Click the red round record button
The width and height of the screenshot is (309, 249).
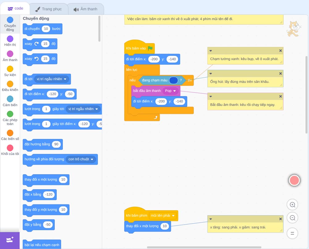pos(294,180)
